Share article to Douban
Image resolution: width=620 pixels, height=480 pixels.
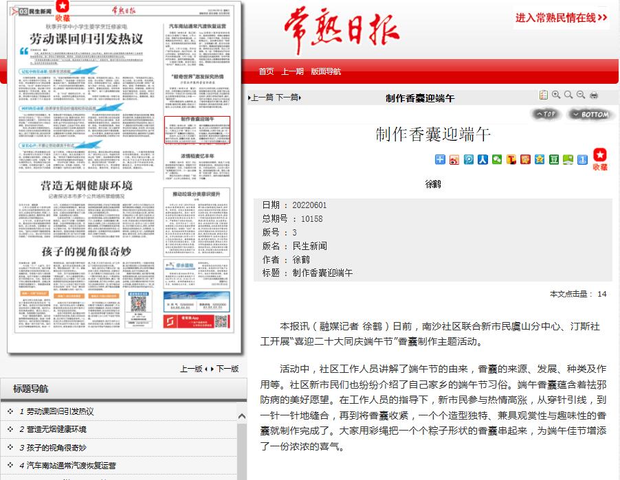click(x=553, y=159)
